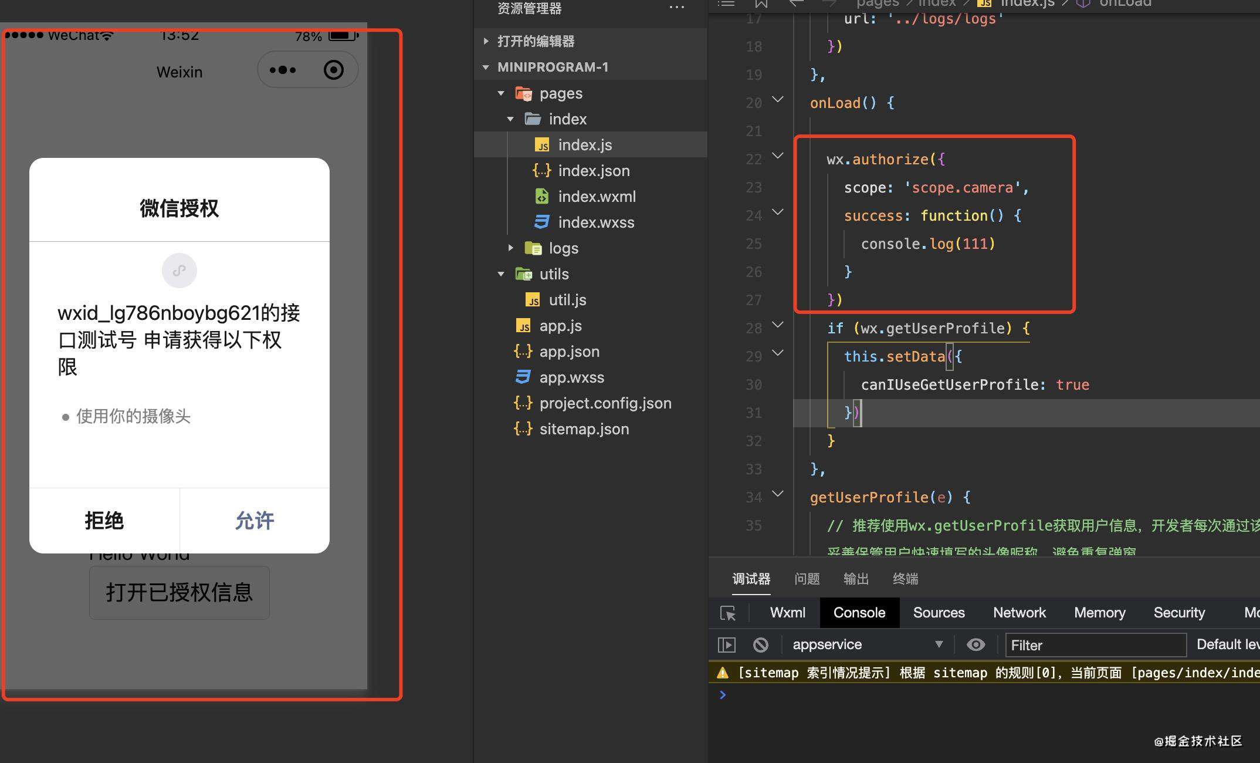The width and height of the screenshot is (1260, 763).
Task: Click the index.js JS file icon
Action: (x=542, y=145)
